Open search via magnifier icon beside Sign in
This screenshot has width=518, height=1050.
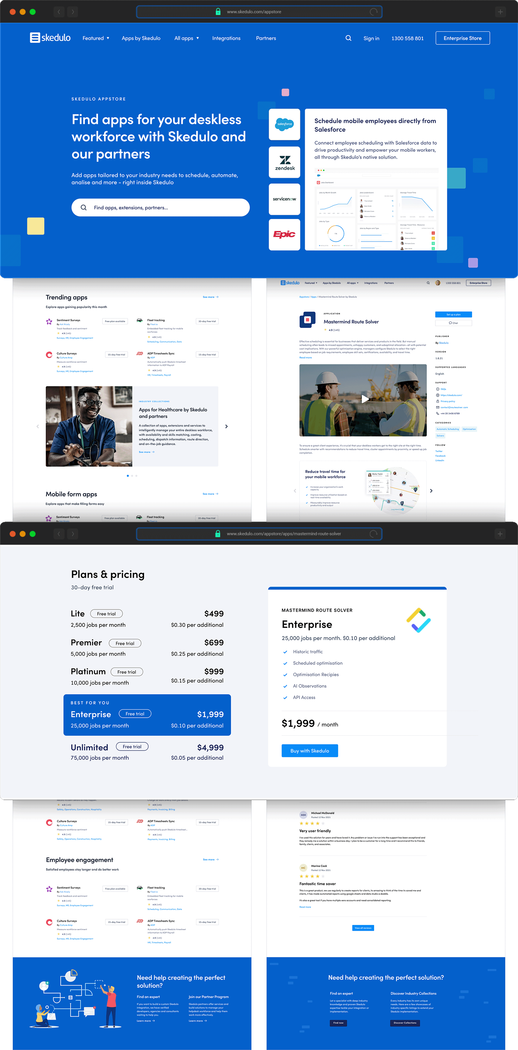[x=348, y=38]
